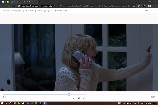Image resolution: width=158 pixels, height=105 pixels.
Task: Delete the video file
Action: [38, 11]
